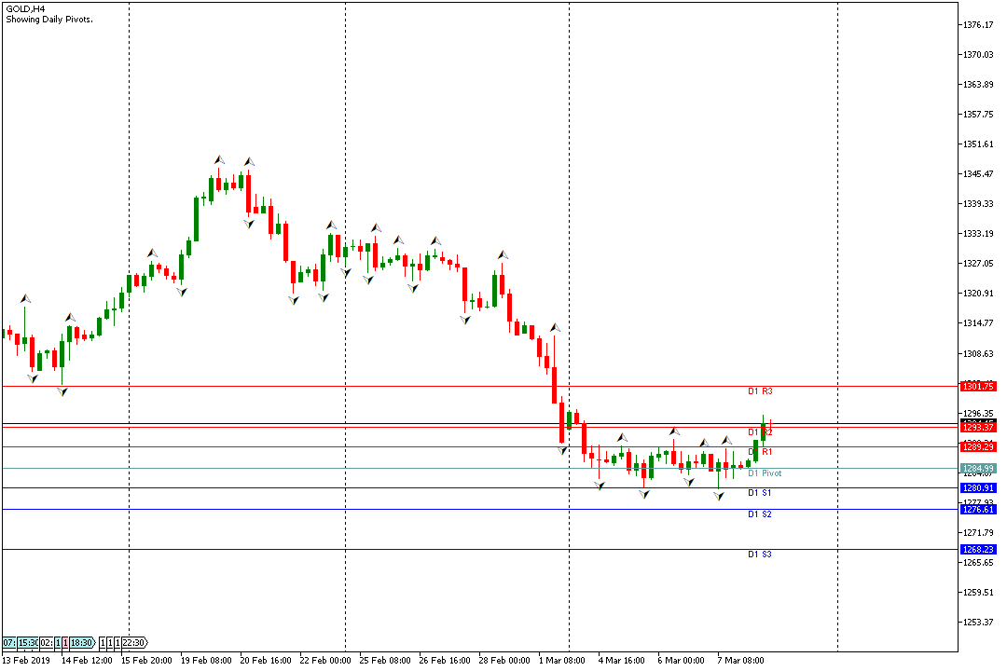The height and width of the screenshot is (671, 1007).
Task: Click the 19 Feb 08:00 time axis label
Action: [x=207, y=660]
